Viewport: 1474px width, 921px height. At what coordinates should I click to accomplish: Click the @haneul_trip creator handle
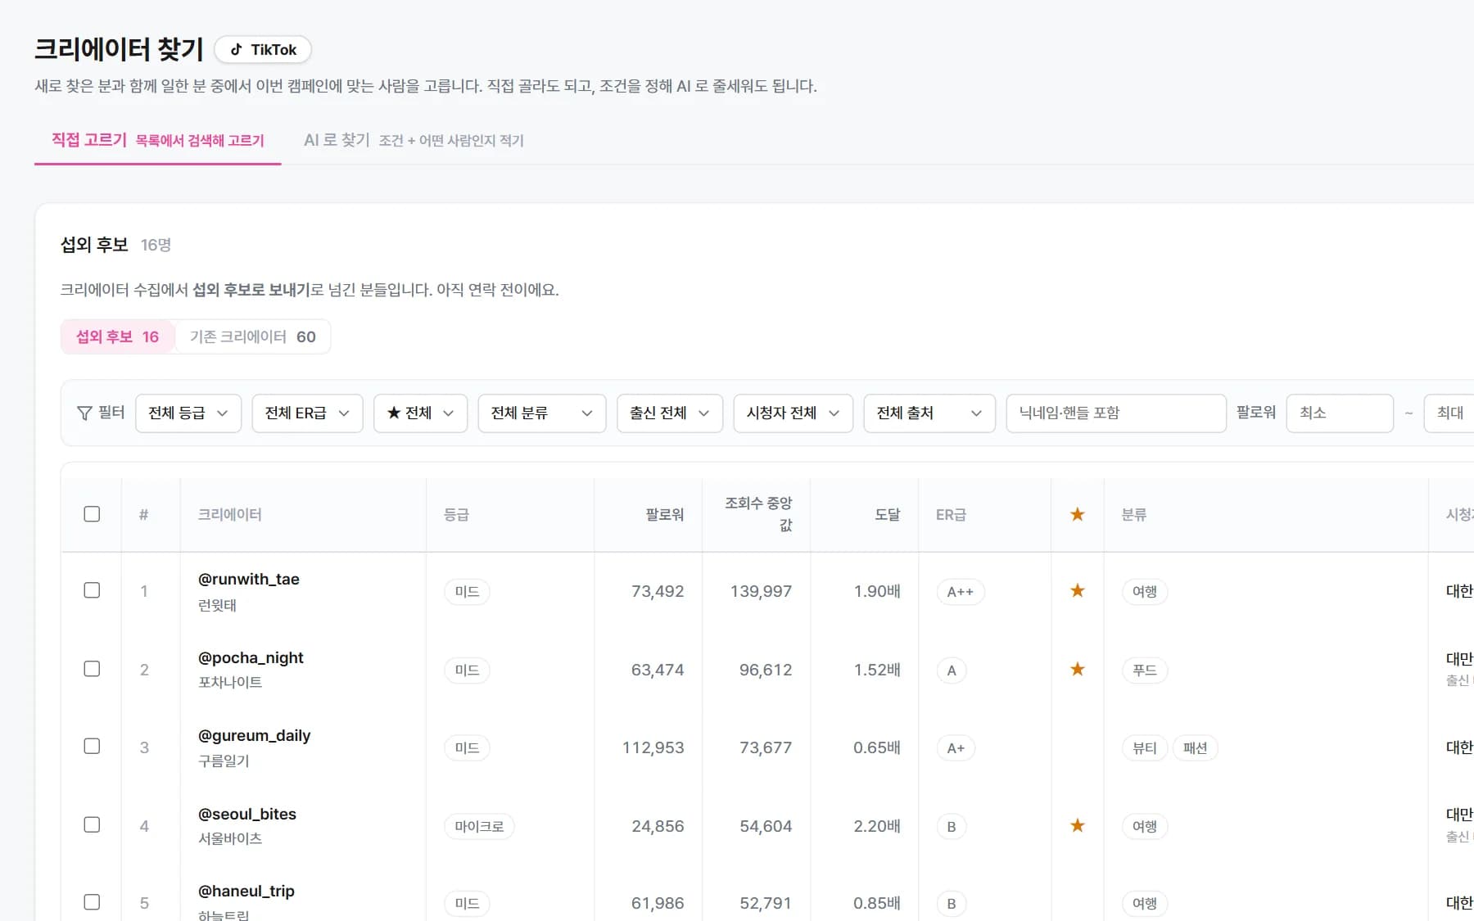coord(246,891)
